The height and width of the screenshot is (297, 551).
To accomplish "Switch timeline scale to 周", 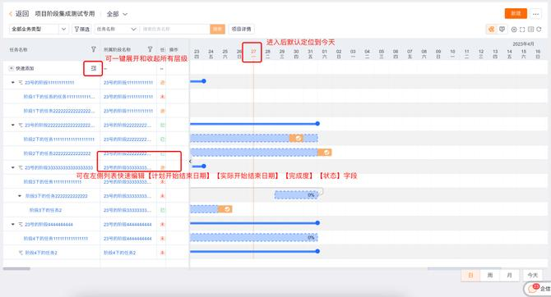I will pos(490,276).
